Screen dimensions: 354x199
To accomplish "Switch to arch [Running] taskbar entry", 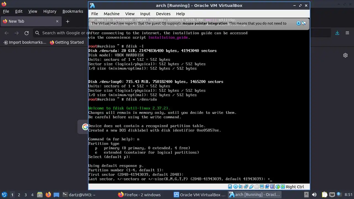I will [255, 195].
